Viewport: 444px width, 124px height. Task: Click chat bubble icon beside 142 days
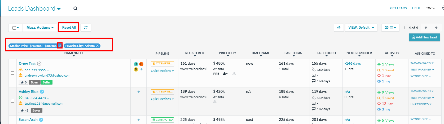(x=314, y=109)
